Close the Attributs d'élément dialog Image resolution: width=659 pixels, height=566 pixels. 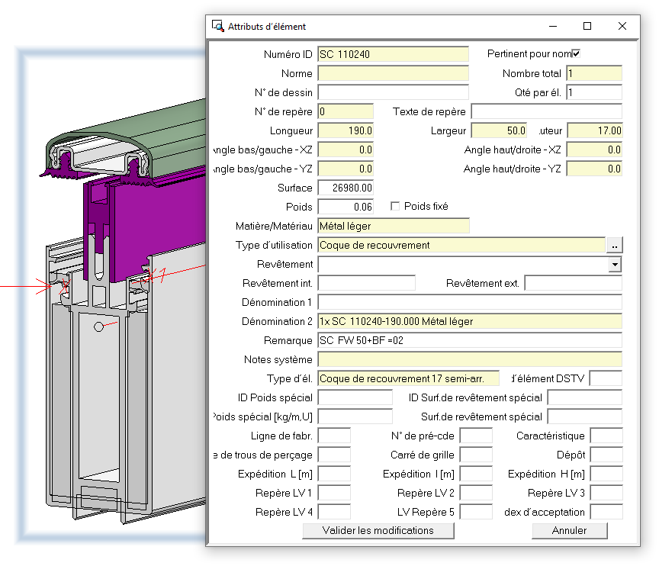click(x=622, y=26)
